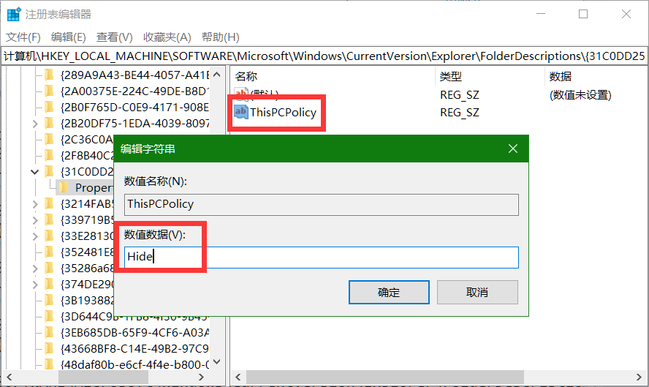Click folder icon of {339719B key

tap(49, 219)
